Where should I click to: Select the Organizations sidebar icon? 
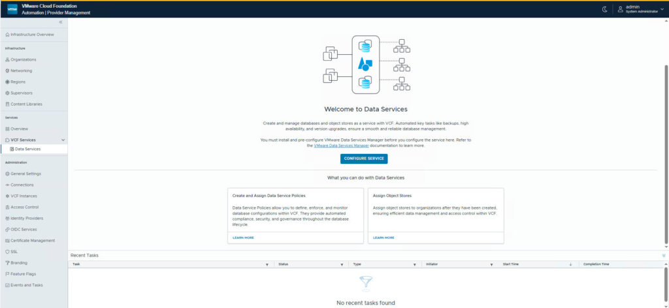[x=7, y=59]
